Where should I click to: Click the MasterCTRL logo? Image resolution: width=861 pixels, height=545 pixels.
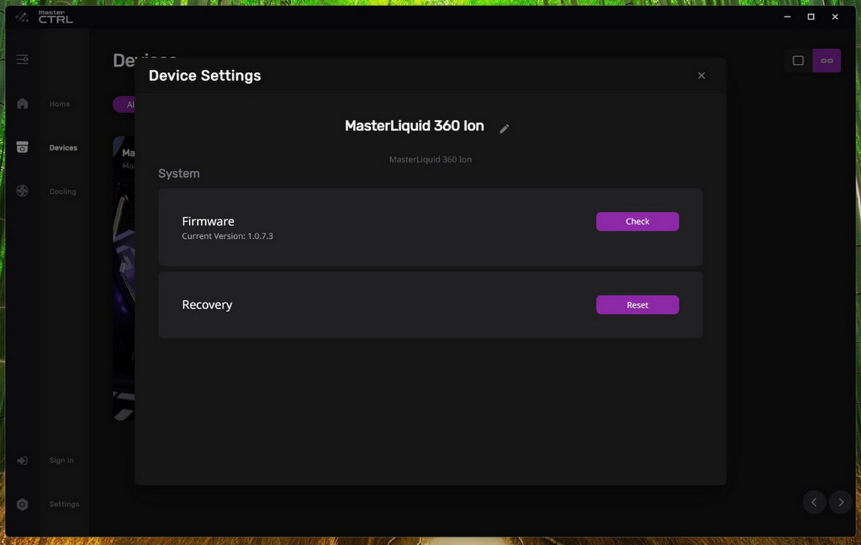45,17
